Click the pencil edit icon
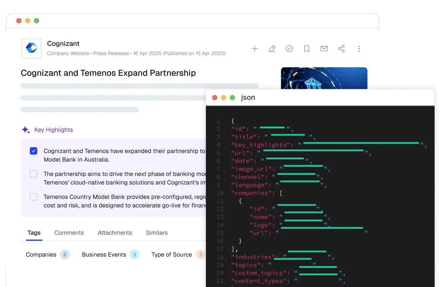 pyautogui.click(x=272, y=49)
